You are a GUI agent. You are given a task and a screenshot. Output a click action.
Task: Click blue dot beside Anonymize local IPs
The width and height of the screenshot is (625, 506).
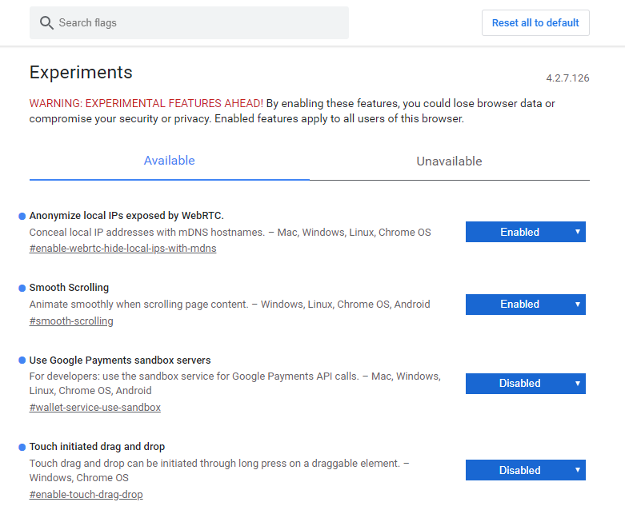[x=22, y=216]
